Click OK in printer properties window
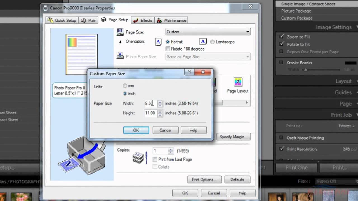358x201 pixels. coord(185,193)
